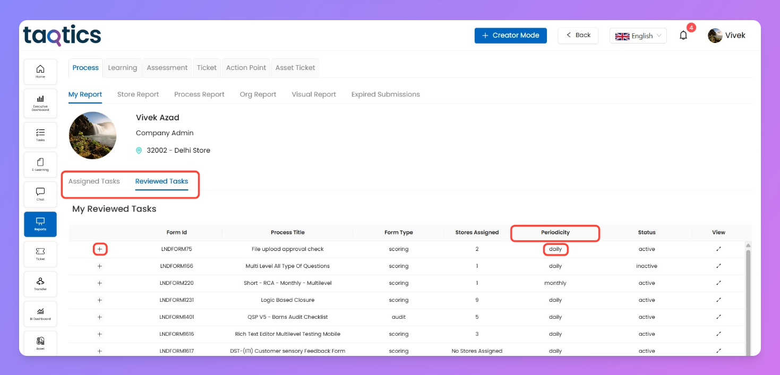Open the Executive Dashboard sidebar icon

coord(40,102)
